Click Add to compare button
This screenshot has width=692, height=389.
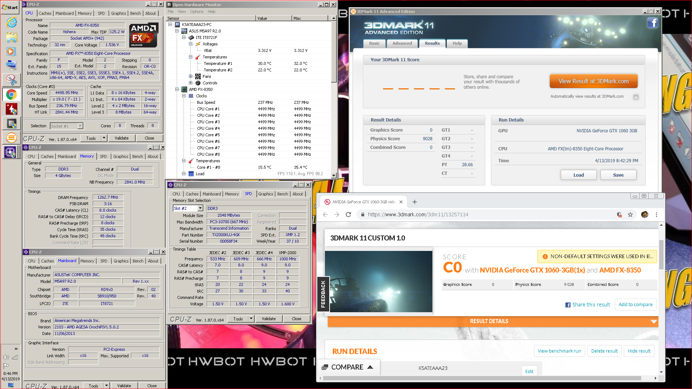coord(635,305)
